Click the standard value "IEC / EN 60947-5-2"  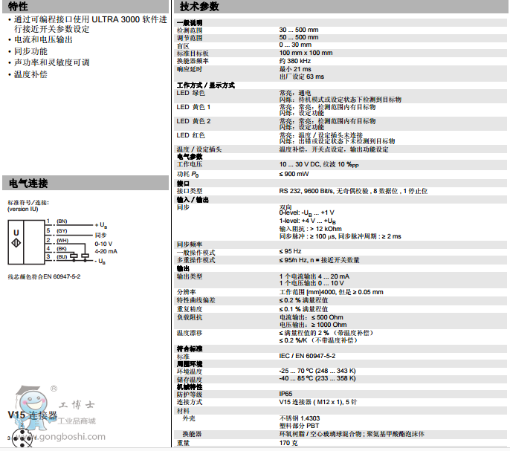tap(307, 356)
